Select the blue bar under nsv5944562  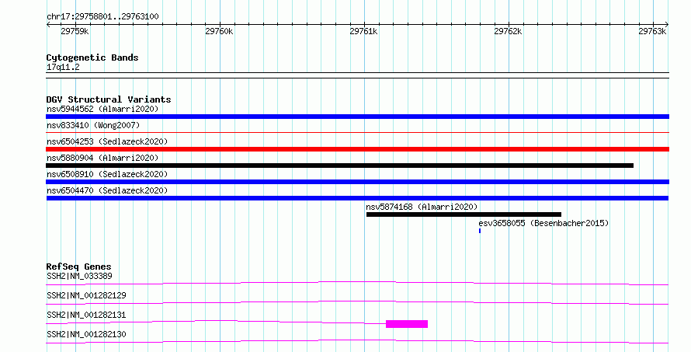tap(357, 117)
